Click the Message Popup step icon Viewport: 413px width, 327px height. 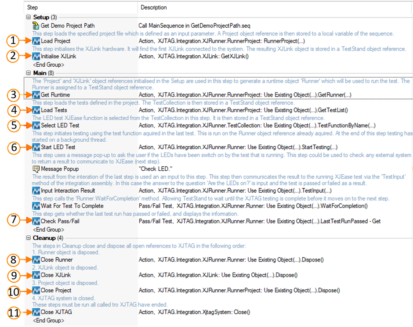click(x=36, y=169)
